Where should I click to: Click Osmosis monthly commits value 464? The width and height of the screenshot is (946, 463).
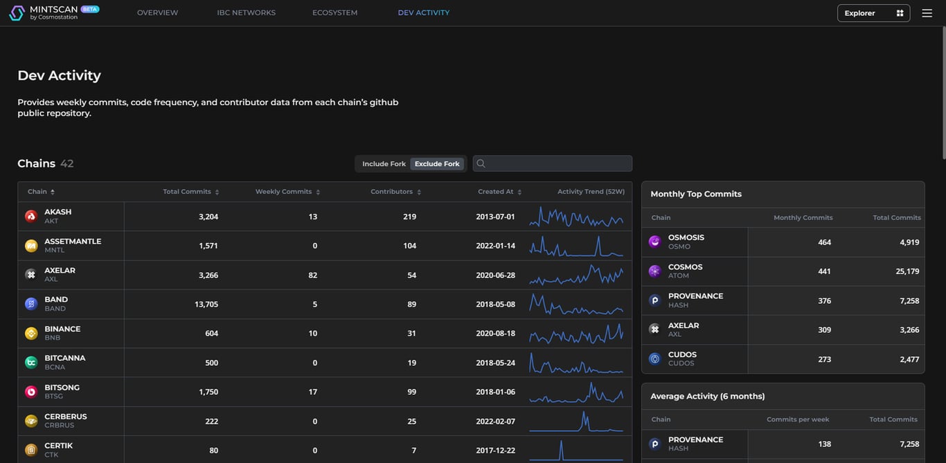tap(824, 242)
